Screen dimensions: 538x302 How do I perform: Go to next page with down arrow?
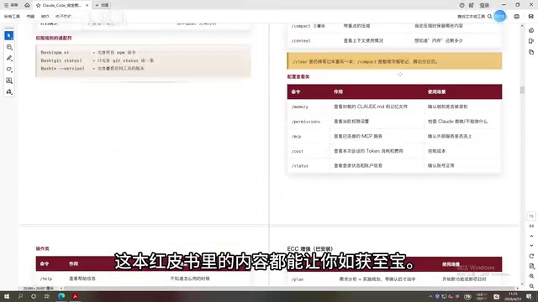(x=531, y=246)
